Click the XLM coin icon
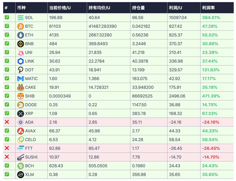 pyautogui.click(x=20, y=174)
